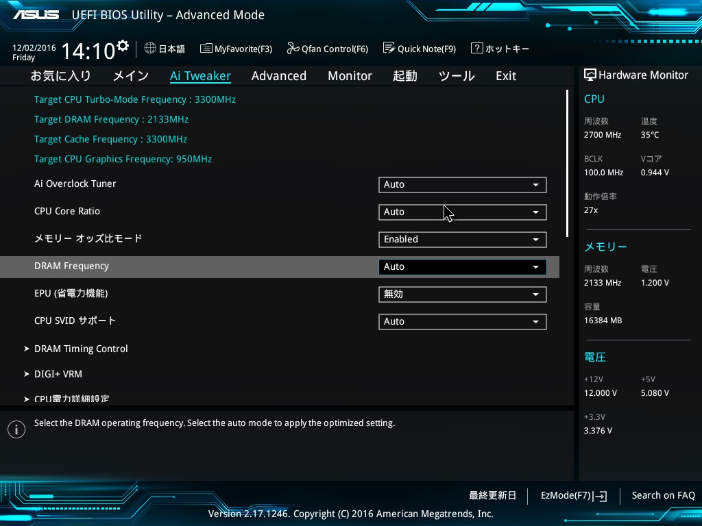Screen dimensions: 702x526
Task: Click Target CPU Graphics Frequency line
Action: click(x=123, y=159)
